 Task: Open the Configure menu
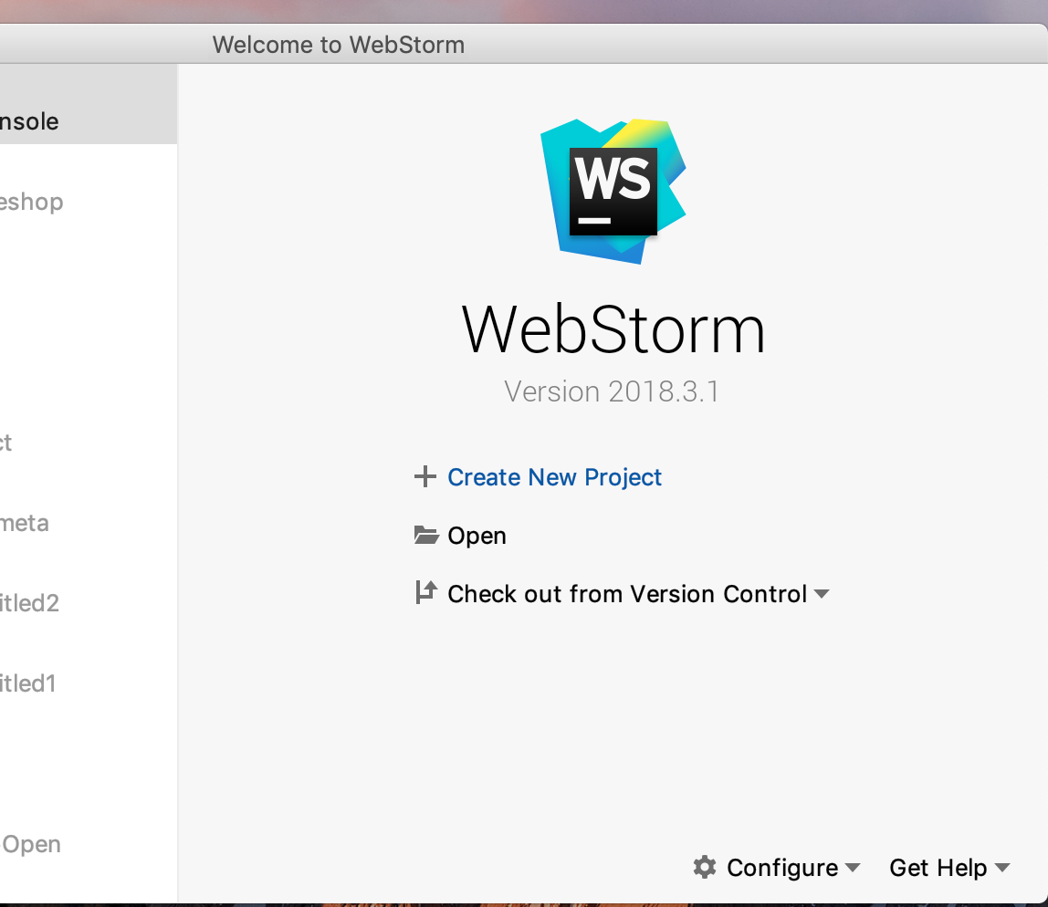782,868
